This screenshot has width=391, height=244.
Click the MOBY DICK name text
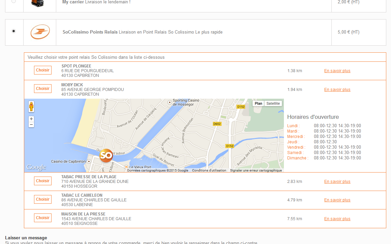click(x=72, y=85)
